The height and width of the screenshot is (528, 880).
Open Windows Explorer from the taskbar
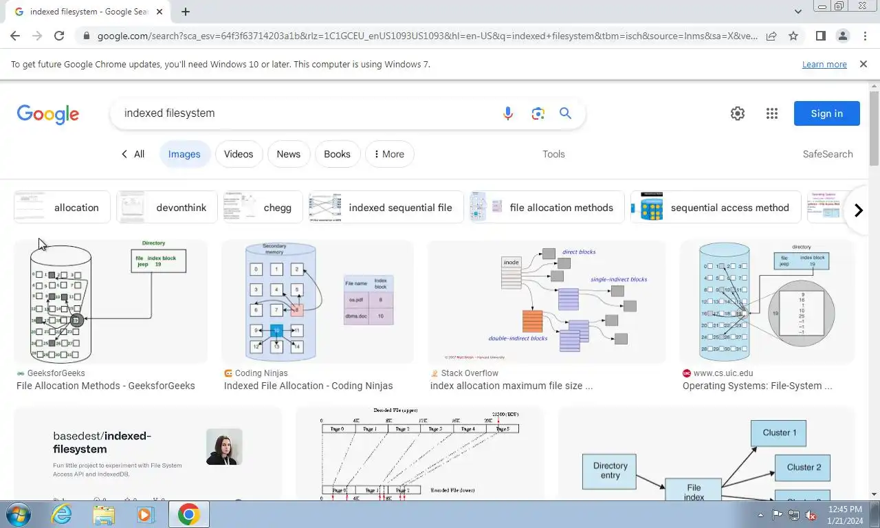coord(104,514)
